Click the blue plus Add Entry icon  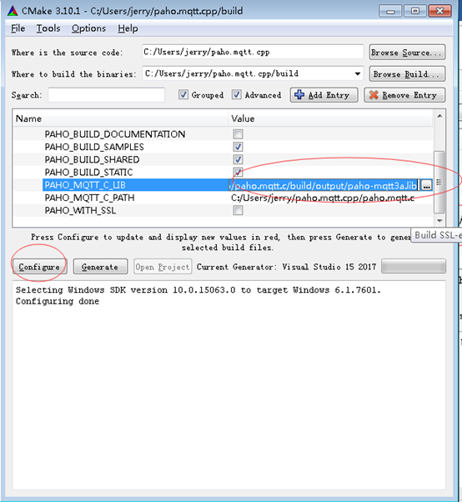point(299,95)
